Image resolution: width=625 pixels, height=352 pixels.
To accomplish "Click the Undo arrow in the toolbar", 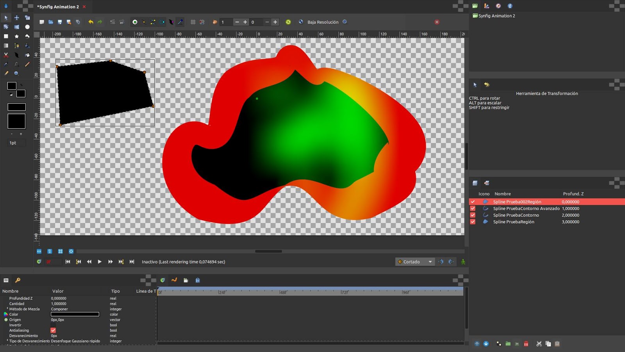I will (90, 22).
